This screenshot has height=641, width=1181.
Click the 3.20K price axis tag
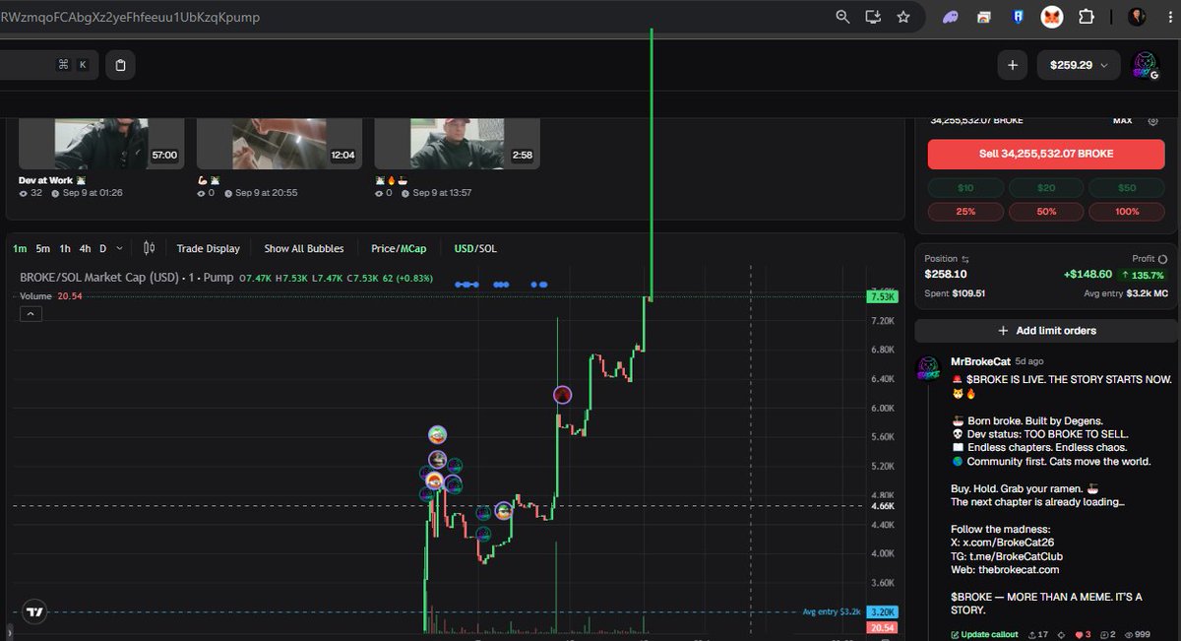coord(881,611)
